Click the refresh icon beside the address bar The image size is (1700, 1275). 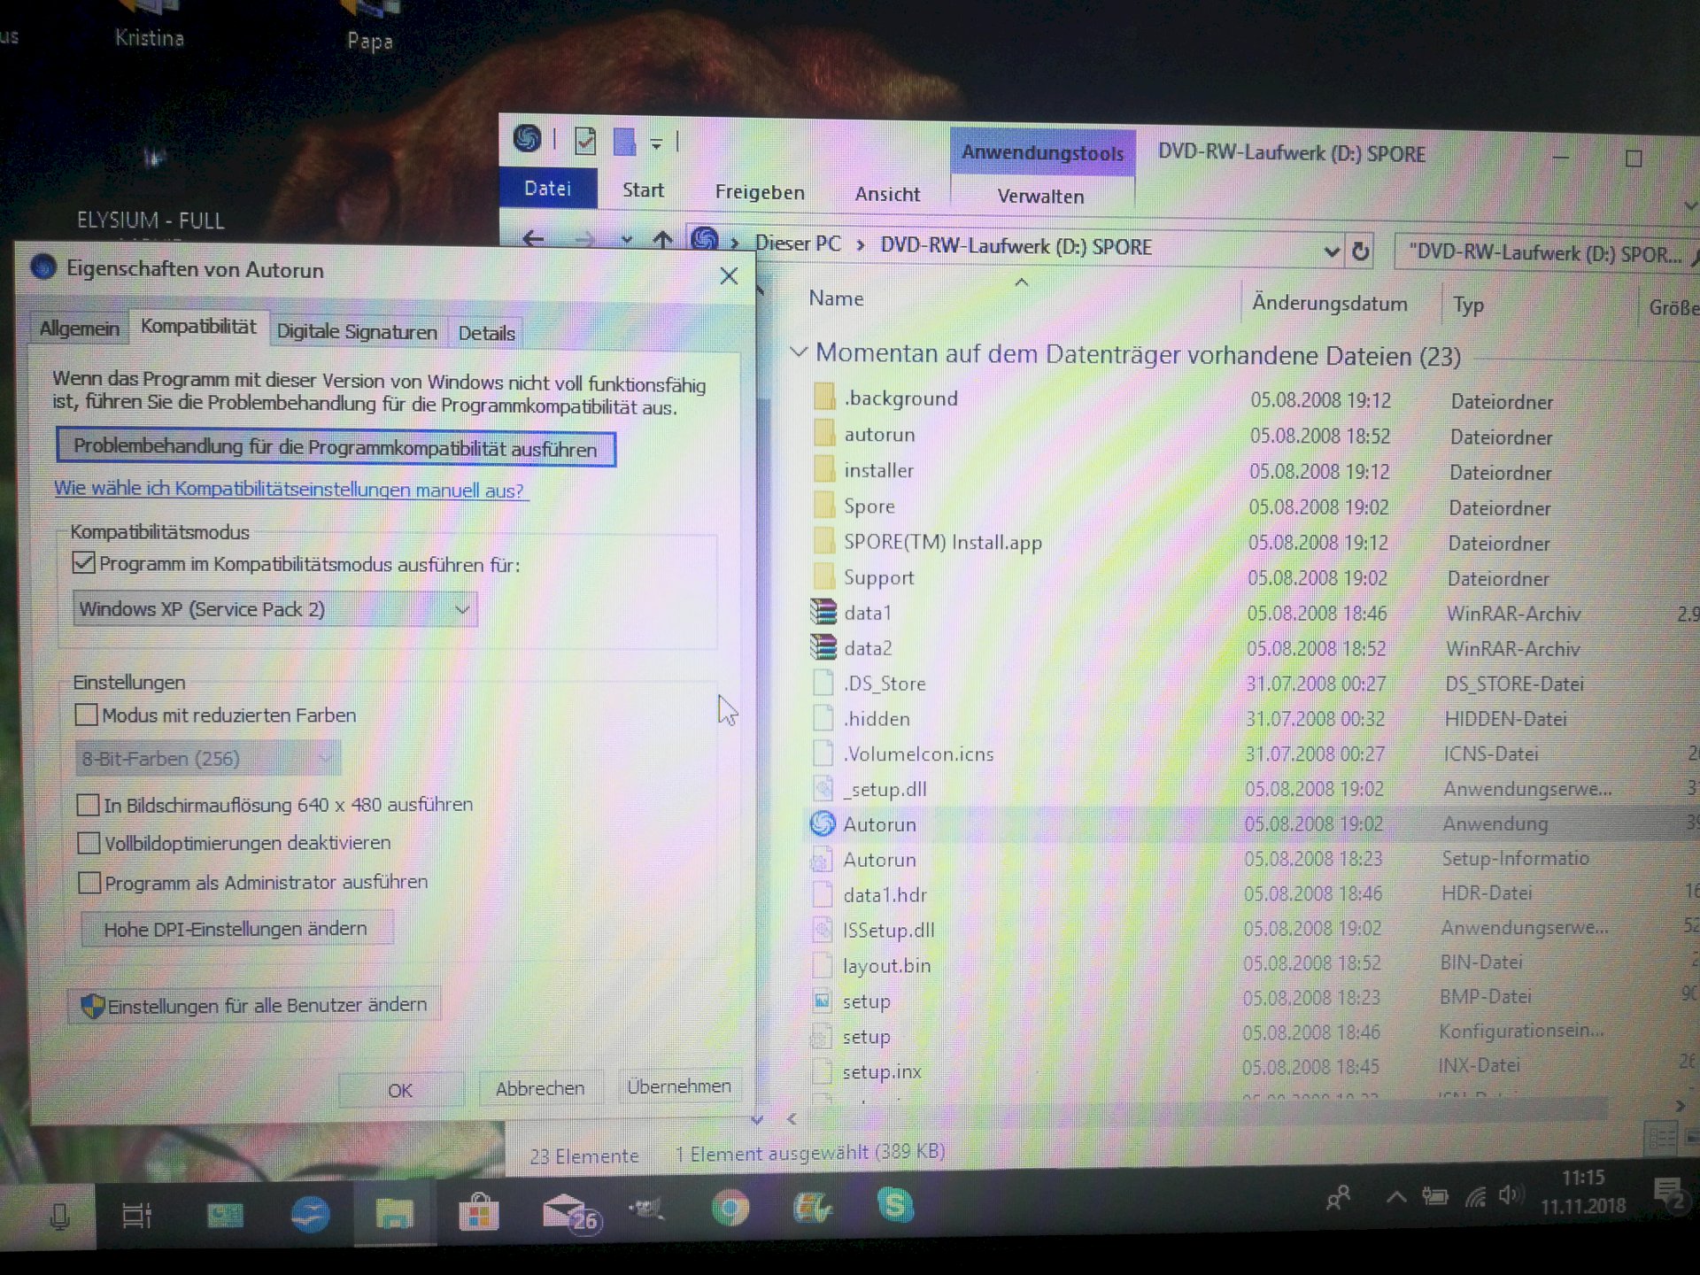tap(1361, 251)
